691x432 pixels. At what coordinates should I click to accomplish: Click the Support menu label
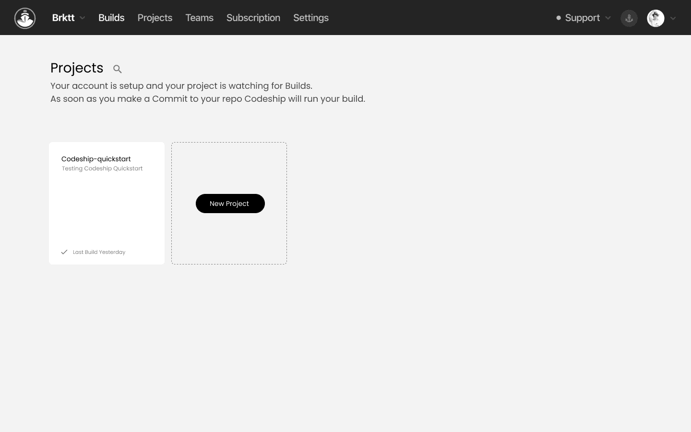tap(583, 18)
